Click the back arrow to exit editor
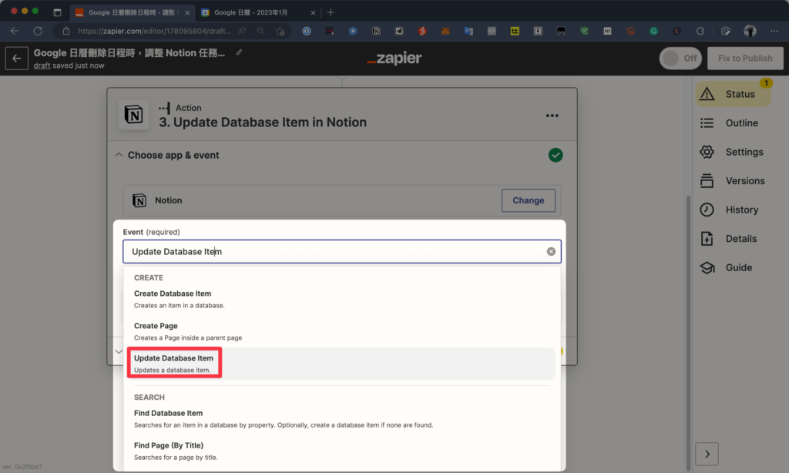 17,59
